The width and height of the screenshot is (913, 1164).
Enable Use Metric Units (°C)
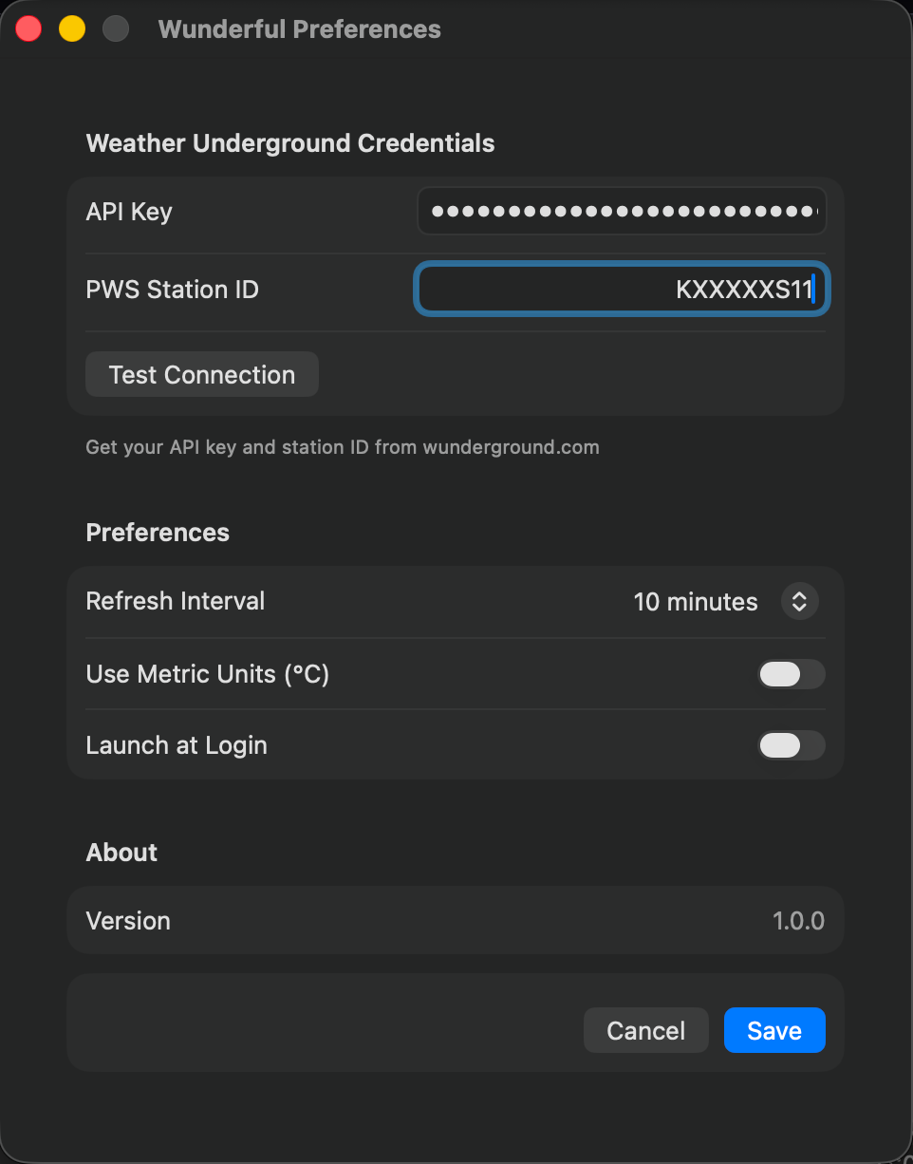[x=792, y=674]
